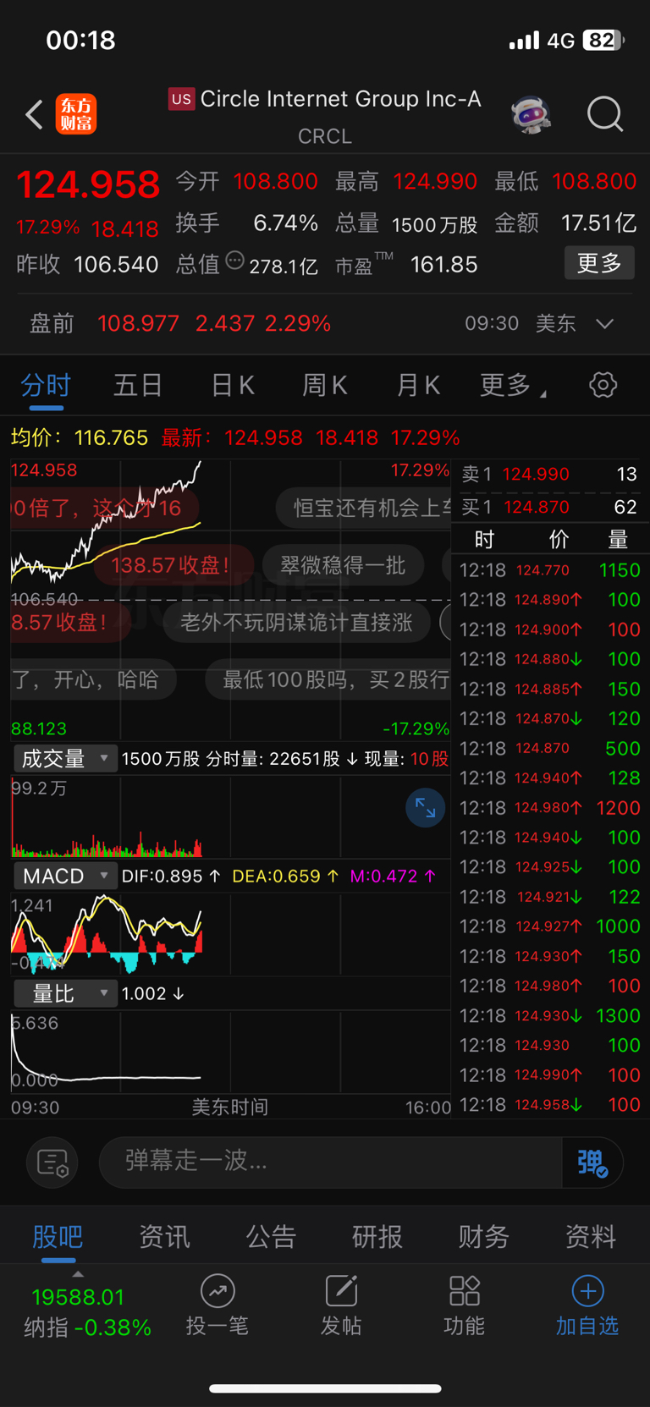Tap 发帖 compose post icon
The height and width of the screenshot is (1407, 650).
(341, 1291)
